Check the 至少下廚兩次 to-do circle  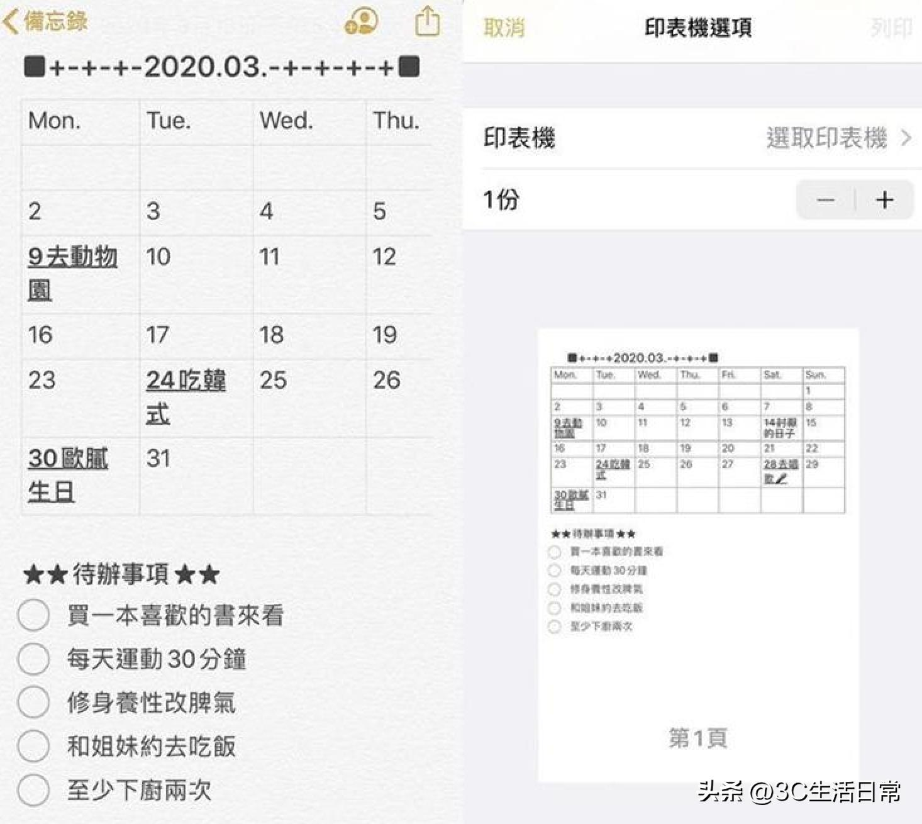click(35, 789)
